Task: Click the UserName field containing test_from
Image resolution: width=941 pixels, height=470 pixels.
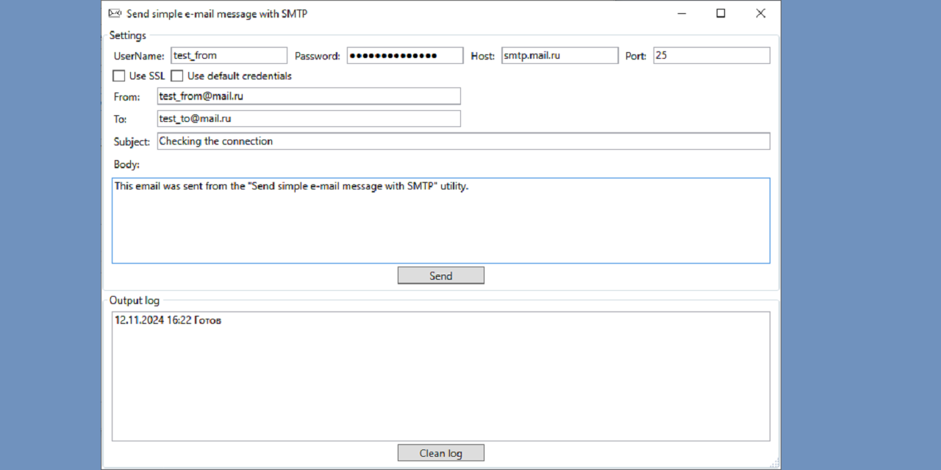Action: coord(228,54)
